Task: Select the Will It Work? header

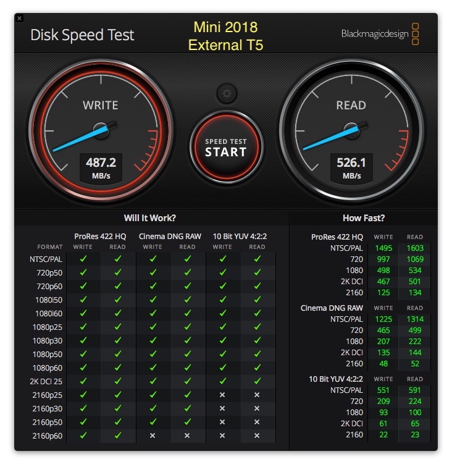Action: [x=150, y=218]
